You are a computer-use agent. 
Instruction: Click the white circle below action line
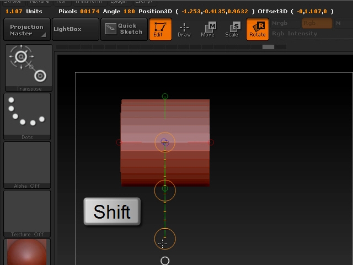click(165, 261)
